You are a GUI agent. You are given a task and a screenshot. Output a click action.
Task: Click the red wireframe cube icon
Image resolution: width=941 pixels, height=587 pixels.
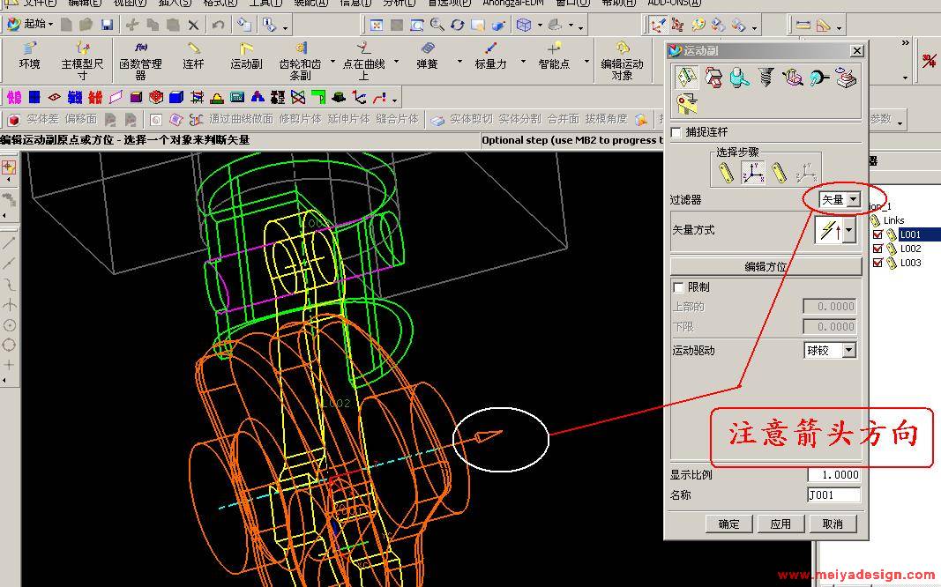pos(156,97)
